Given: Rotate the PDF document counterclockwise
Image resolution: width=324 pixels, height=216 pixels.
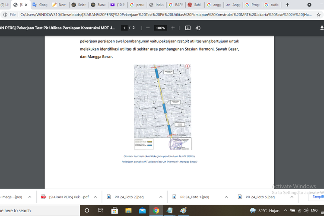Looking at the screenshot, I should click(x=198, y=28).
